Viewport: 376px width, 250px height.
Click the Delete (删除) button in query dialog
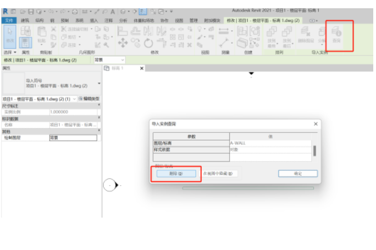[x=176, y=174]
